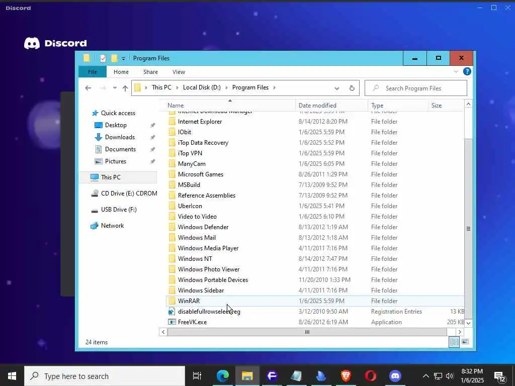Select the UberIcon folder icon
Screen dimensions: 515x386
pos(172,206)
